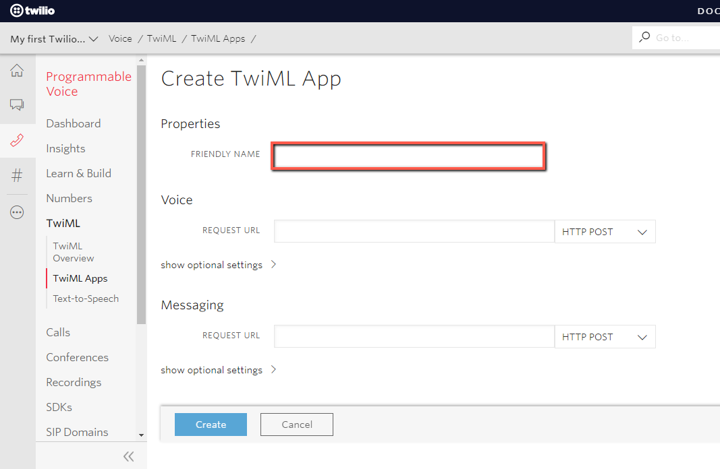Image resolution: width=720 pixels, height=469 pixels.
Task: Go to Voice breadcrumb
Action: tap(120, 38)
